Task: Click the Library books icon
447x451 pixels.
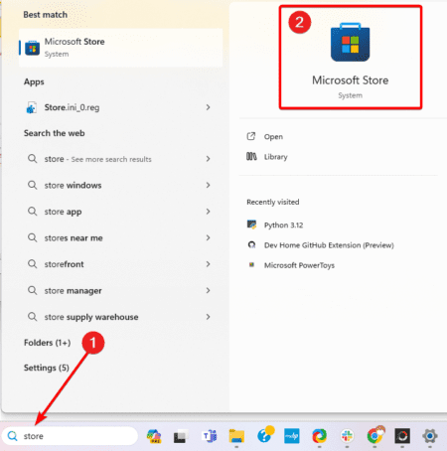Action: pyautogui.click(x=251, y=156)
